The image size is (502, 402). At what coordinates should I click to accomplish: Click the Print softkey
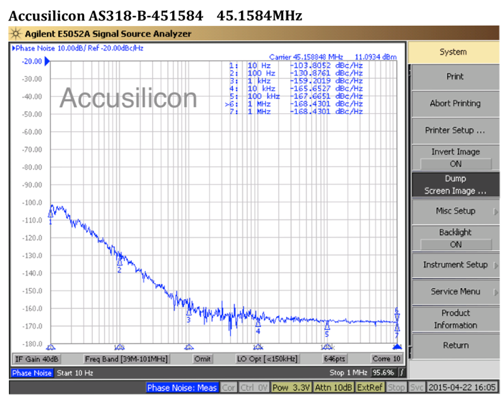point(455,77)
